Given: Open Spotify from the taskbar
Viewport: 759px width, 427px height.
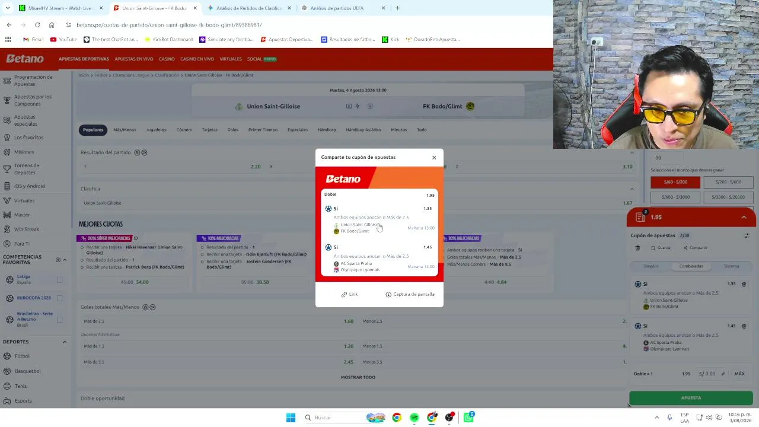Looking at the screenshot, I should pos(414,418).
